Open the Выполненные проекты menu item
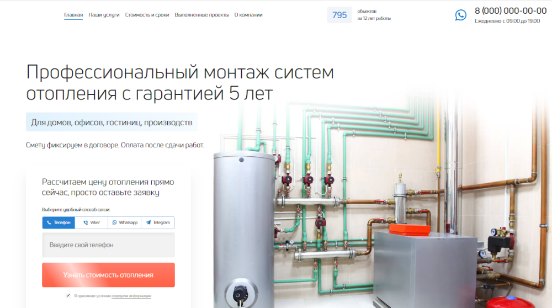Viewport: 552px width, 308px height. (x=201, y=15)
